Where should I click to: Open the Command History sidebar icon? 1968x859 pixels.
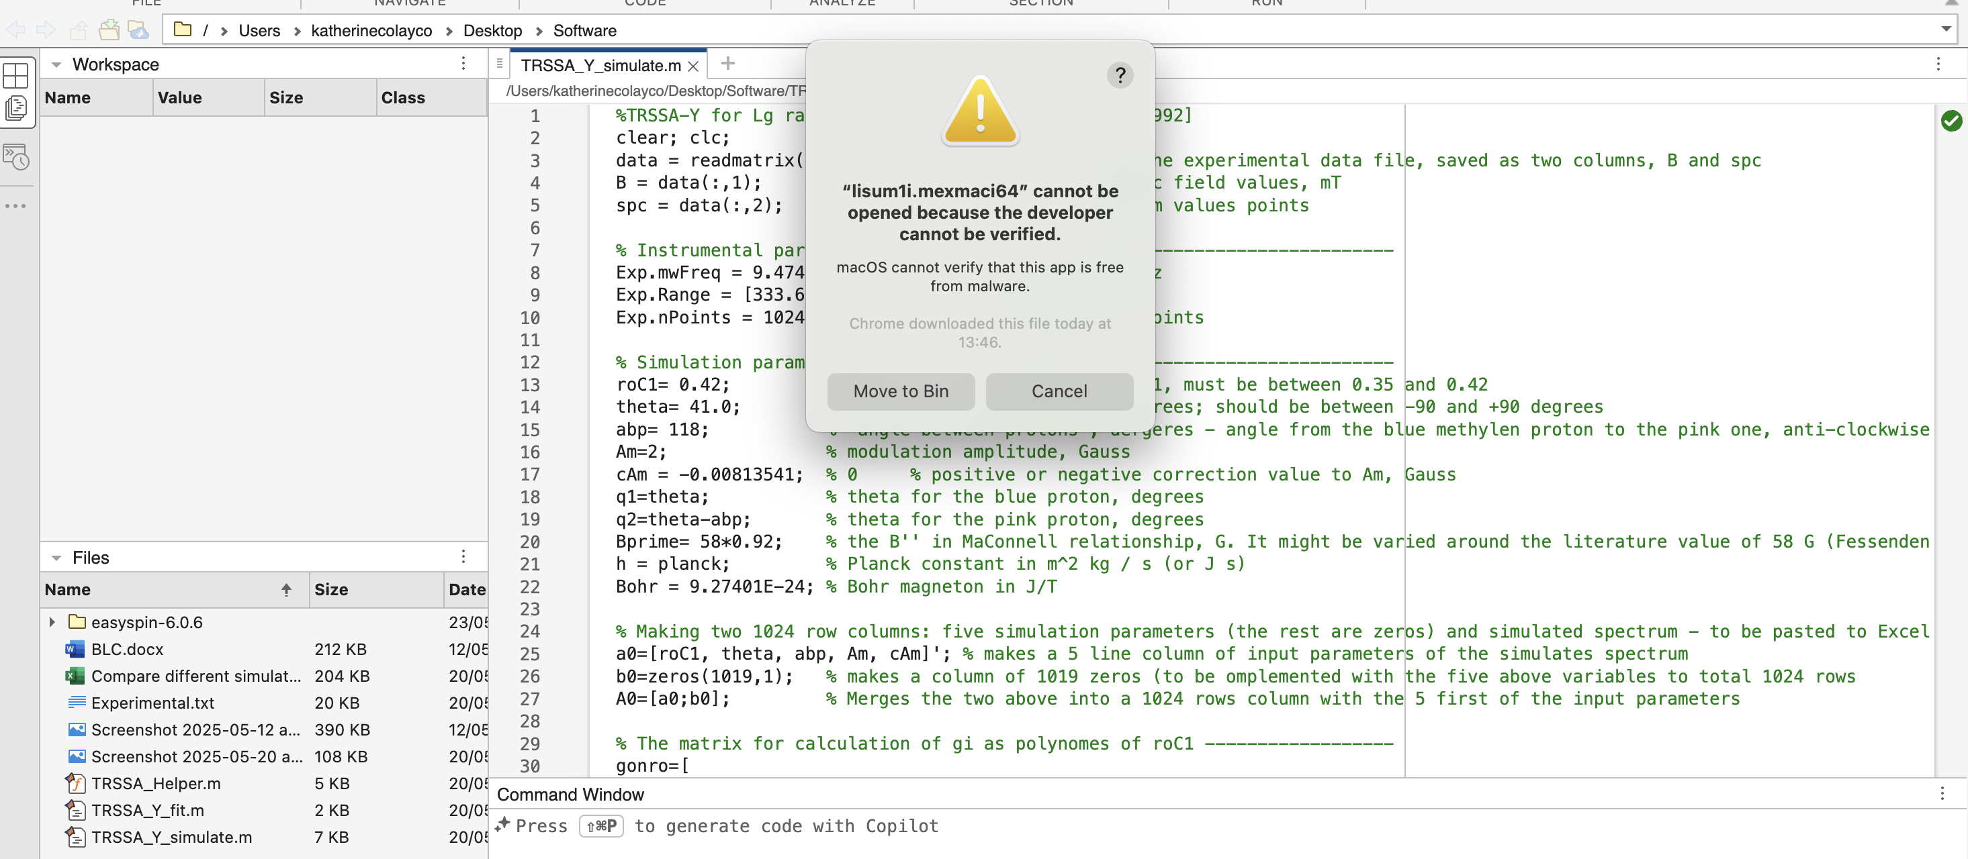[x=16, y=157]
